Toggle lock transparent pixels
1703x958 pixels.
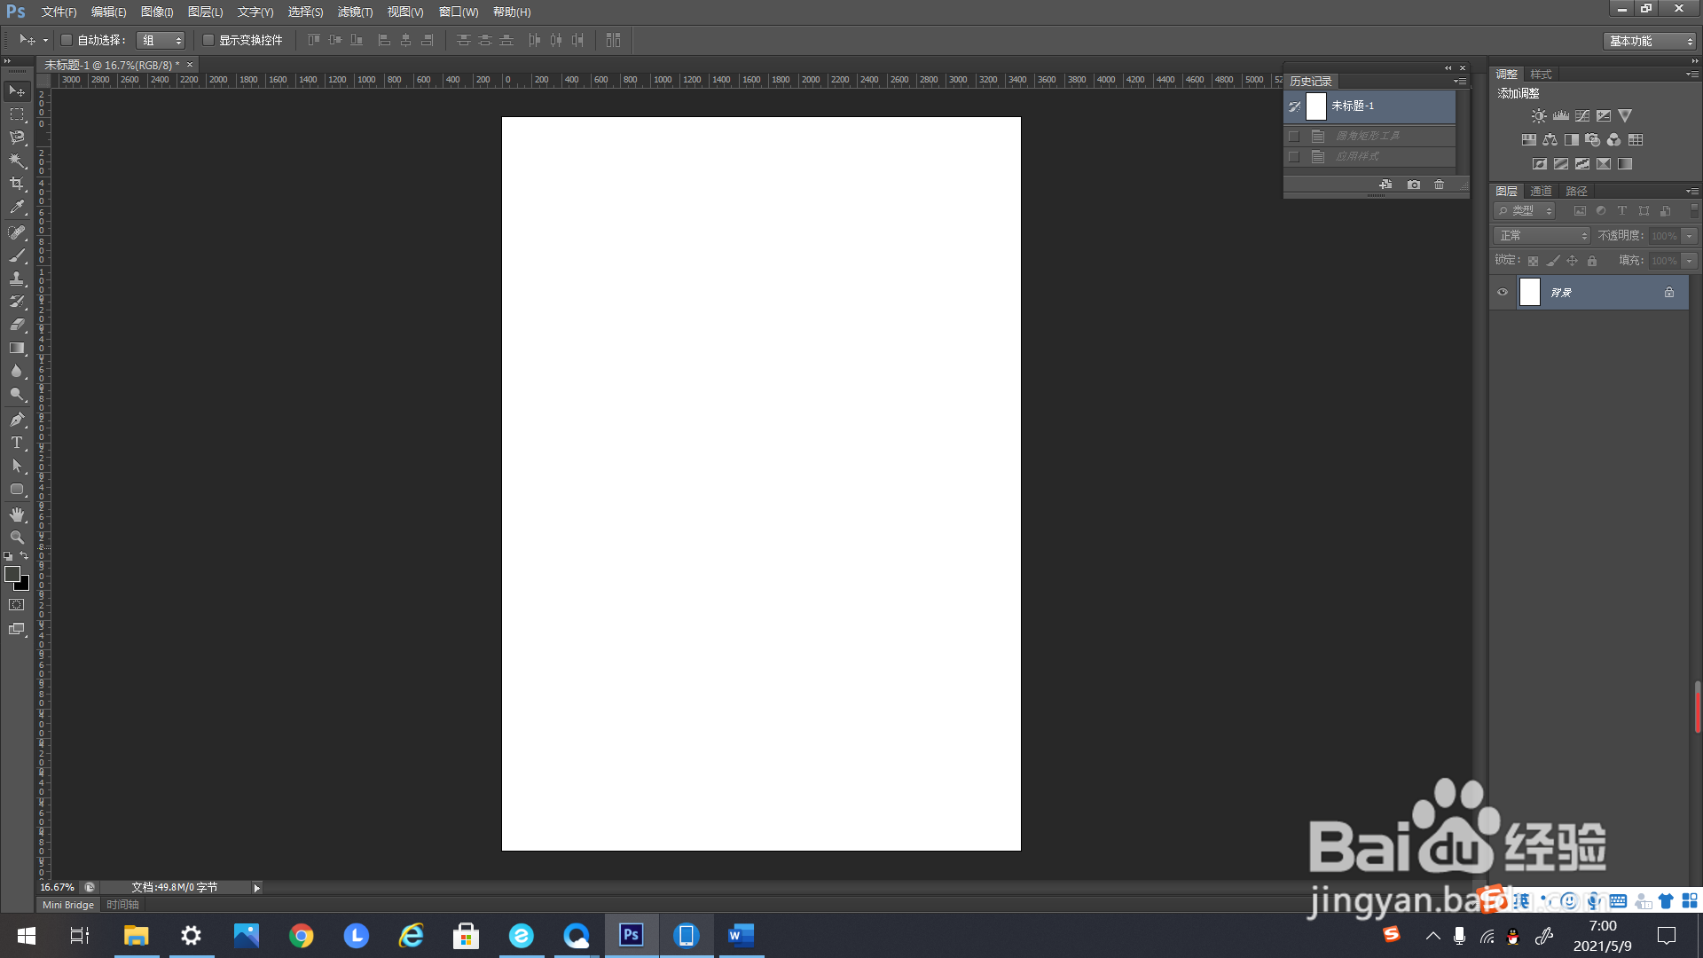[x=1533, y=261]
